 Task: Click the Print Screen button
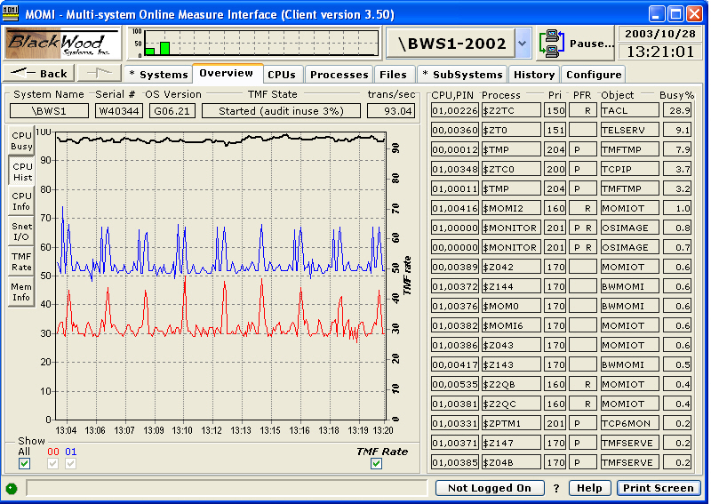click(x=659, y=488)
